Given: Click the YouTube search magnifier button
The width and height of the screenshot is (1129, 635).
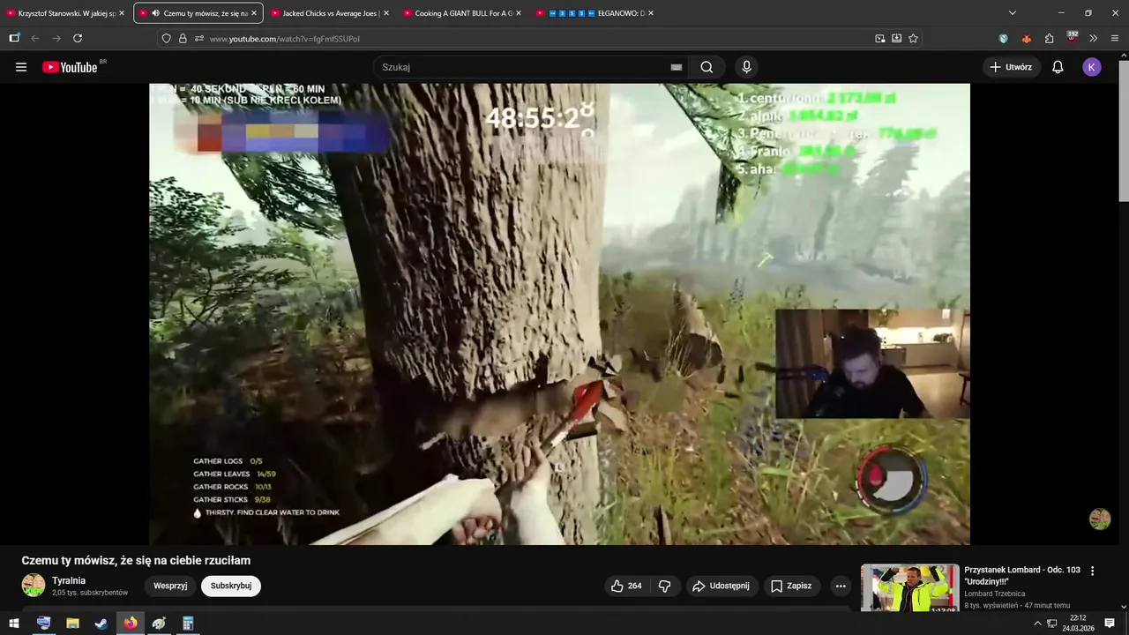Looking at the screenshot, I should 707,67.
